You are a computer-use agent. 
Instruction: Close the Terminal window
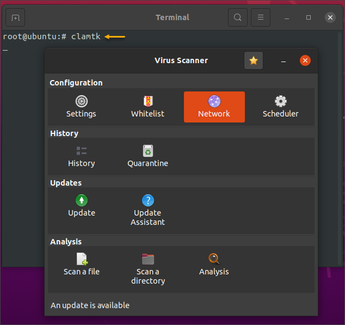tap(330, 17)
